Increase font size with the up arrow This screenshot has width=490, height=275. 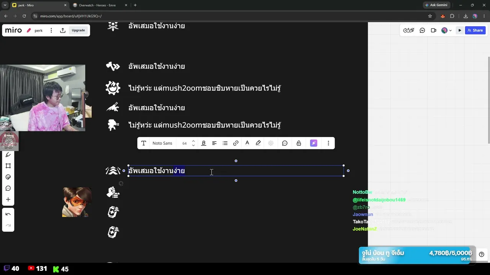pyautogui.click(x=193, y=141)
